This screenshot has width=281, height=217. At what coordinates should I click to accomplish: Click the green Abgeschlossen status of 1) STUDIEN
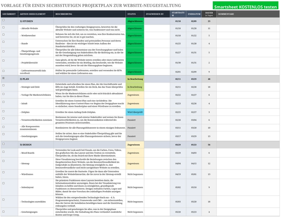tap(135, 21)
